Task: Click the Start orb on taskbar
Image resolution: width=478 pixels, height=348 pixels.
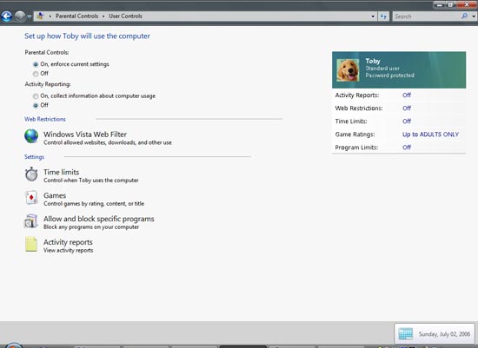Action: click(13, 345)
